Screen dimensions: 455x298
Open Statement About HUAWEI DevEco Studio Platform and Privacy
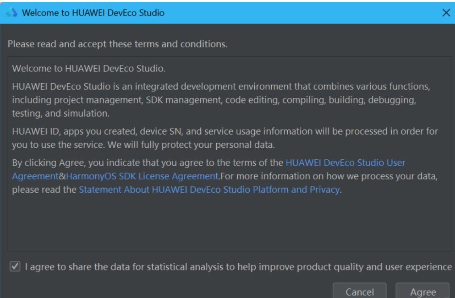pyautogui.click(x=209, y=190)
